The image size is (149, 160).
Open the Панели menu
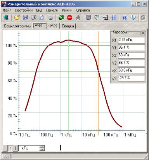pyautogui.click(x=52, y=10)
